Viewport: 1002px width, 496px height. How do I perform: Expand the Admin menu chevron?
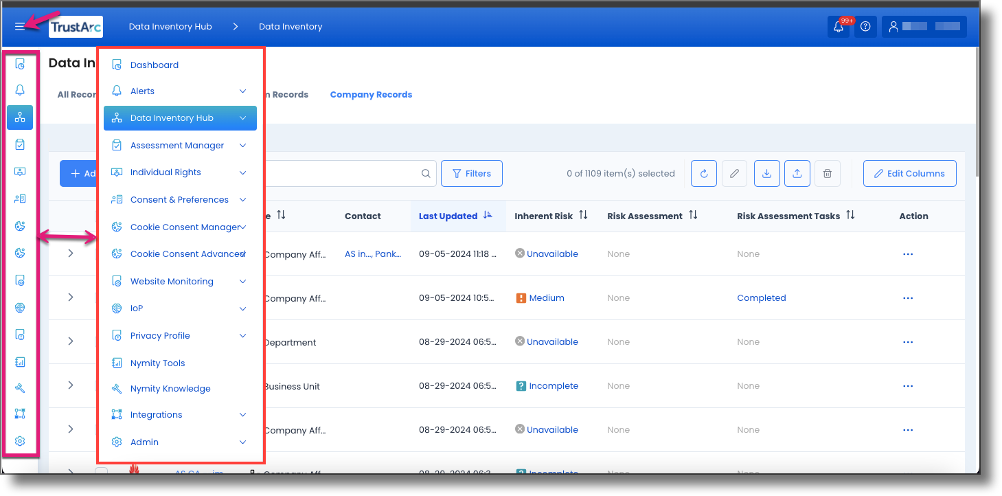[x=242, y=442]
